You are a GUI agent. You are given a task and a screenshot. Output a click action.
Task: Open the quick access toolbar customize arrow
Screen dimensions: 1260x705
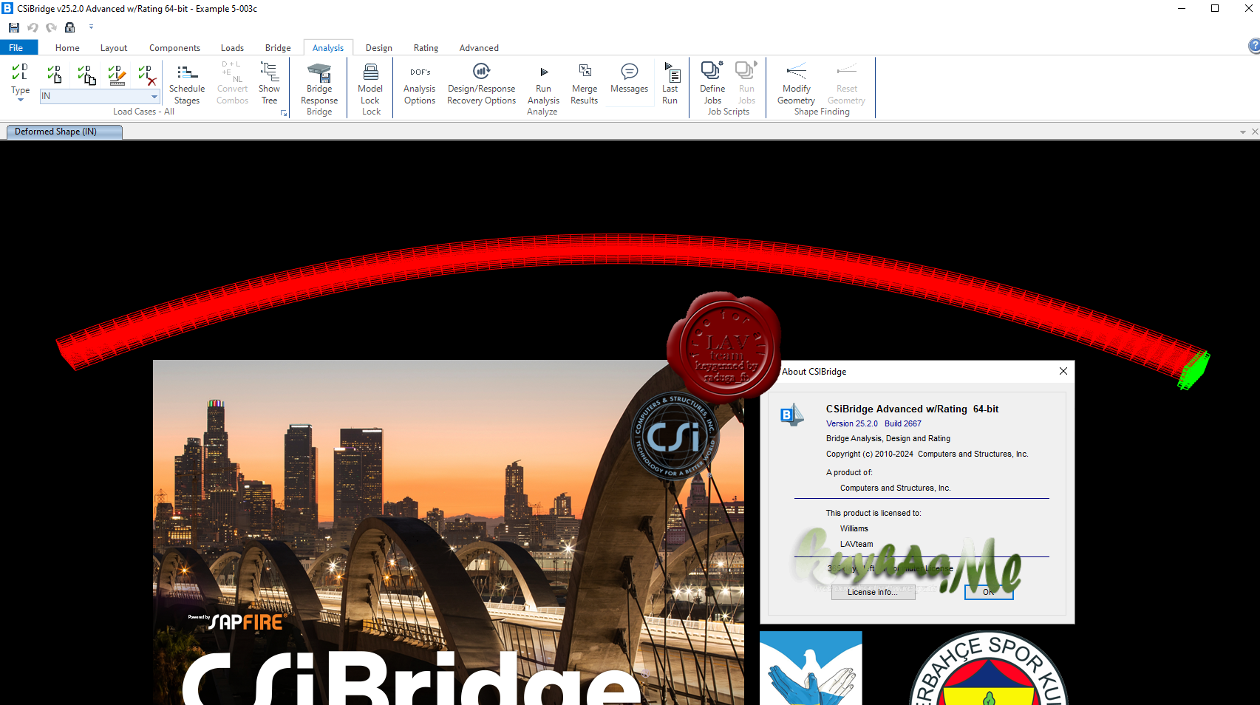coord(92,27)
